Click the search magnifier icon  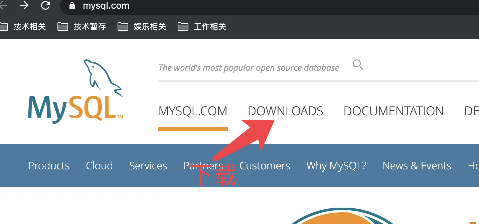358,65
